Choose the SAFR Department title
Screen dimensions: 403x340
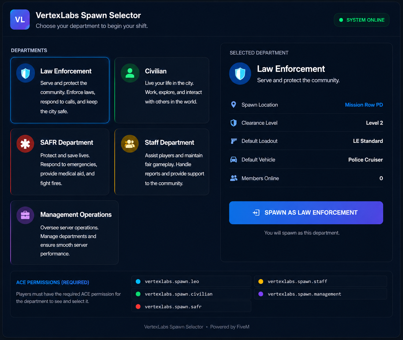(67, 143)
